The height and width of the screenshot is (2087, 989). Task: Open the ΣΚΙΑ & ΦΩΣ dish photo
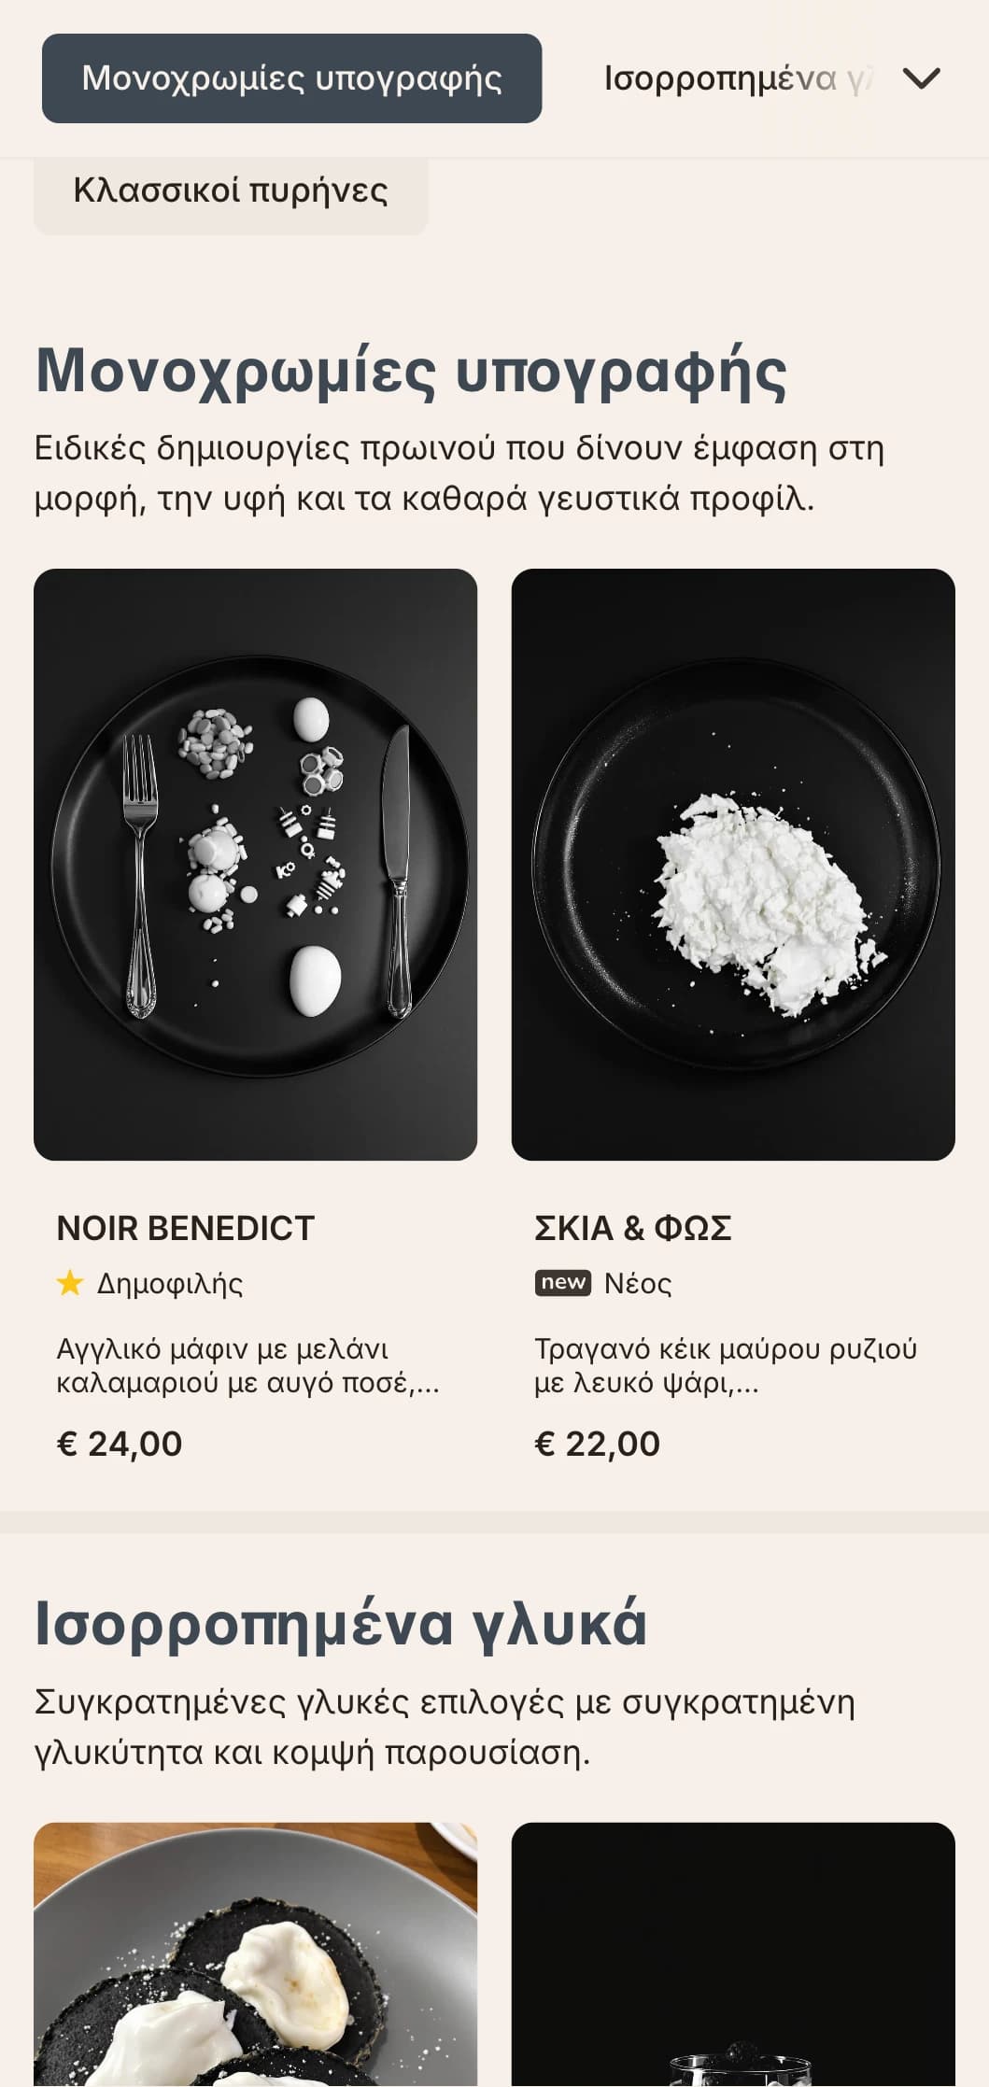click(733, 865)
